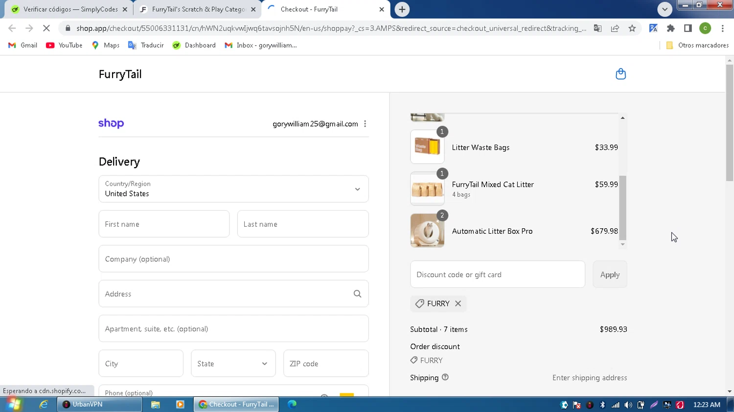Open the shopping bag cart icon
Viewport: 734px width, 412px height.
pos(620,74)
